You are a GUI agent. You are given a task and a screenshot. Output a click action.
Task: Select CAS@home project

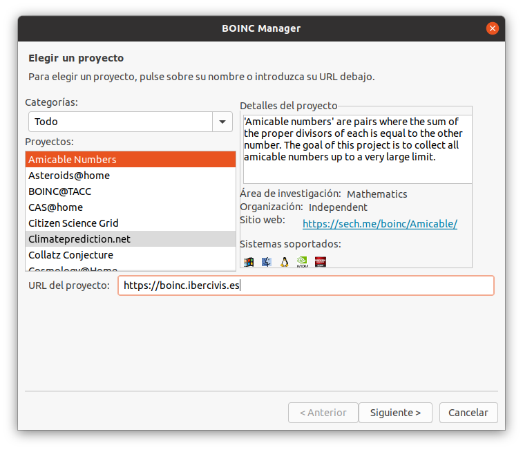131,207
